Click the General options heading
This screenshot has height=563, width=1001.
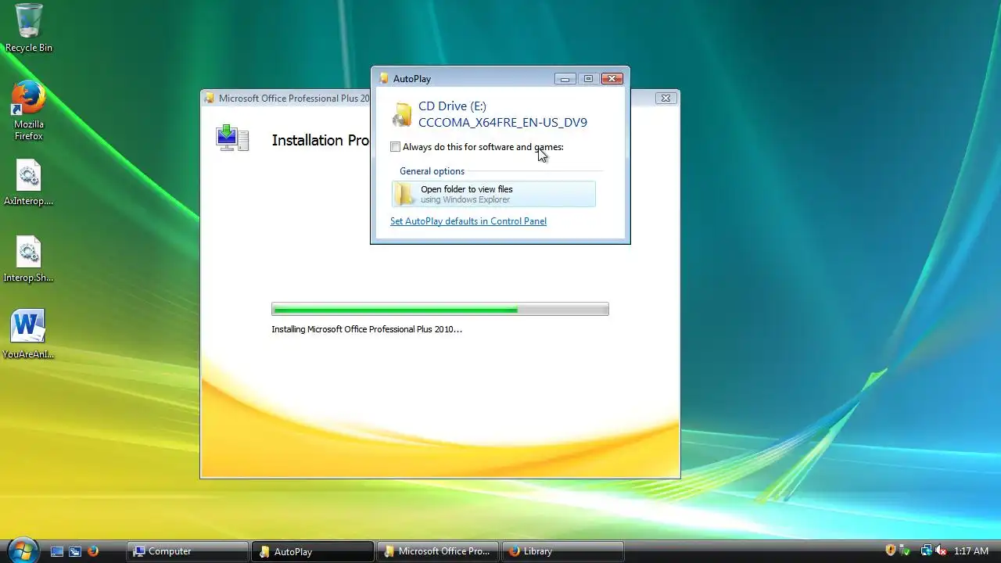pyautogui.click(x=432, y=171)
